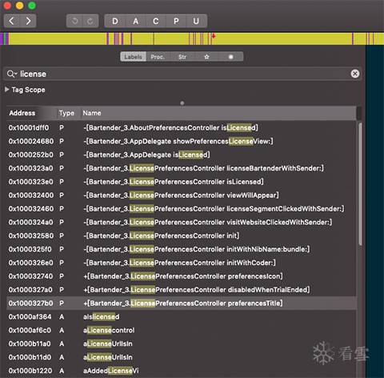Select aLicenseUrlIsIn row at 0x1000b11d0
This screenshot has width=384, height=378.
click(x=182, y=357)
